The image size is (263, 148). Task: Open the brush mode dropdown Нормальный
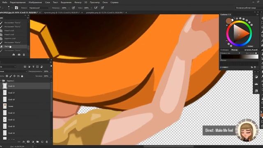coord(39,8)
